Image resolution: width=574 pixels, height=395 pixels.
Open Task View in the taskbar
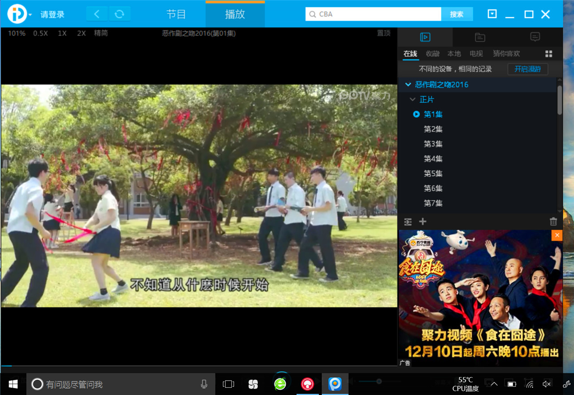point(229,384)
